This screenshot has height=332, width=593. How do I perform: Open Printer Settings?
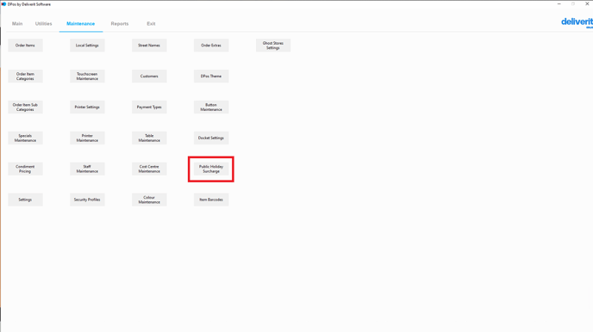[87, 108]
